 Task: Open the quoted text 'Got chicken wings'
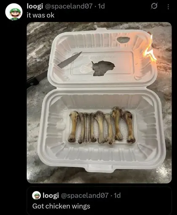click(x=61, y=206)
